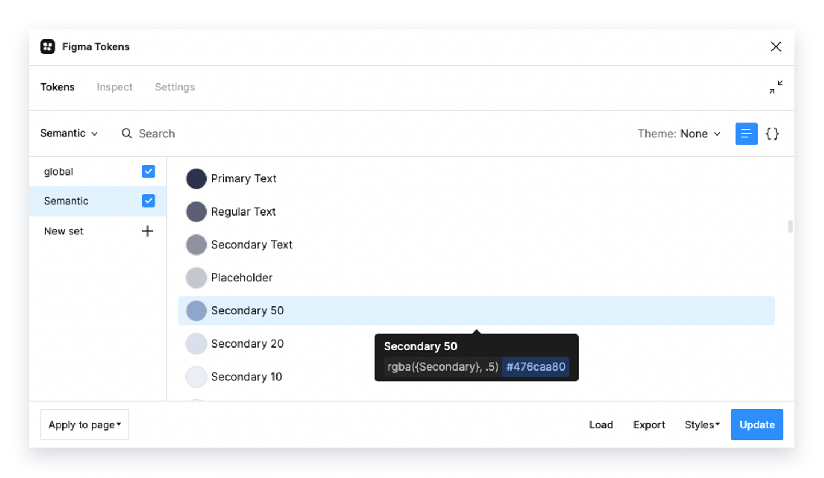The height and width of the screenshot is (478, 824).
Task: Close the Figma Tokens plugin
Action: pyautogui.click(x=775, y=47)
